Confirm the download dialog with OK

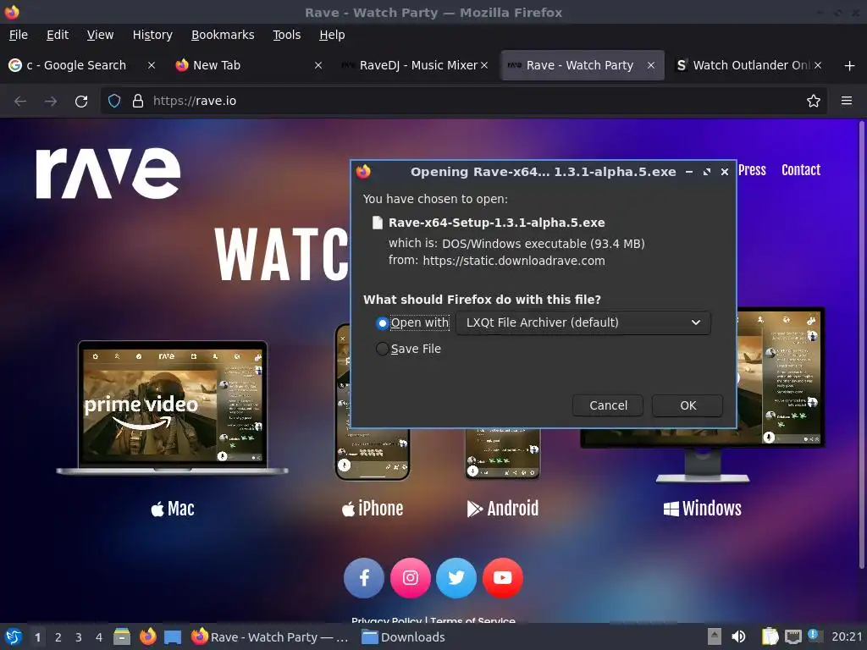[688, 405]
